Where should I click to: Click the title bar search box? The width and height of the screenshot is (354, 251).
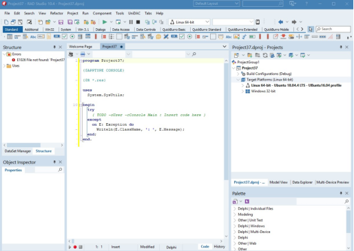click(x=262, y=3)
